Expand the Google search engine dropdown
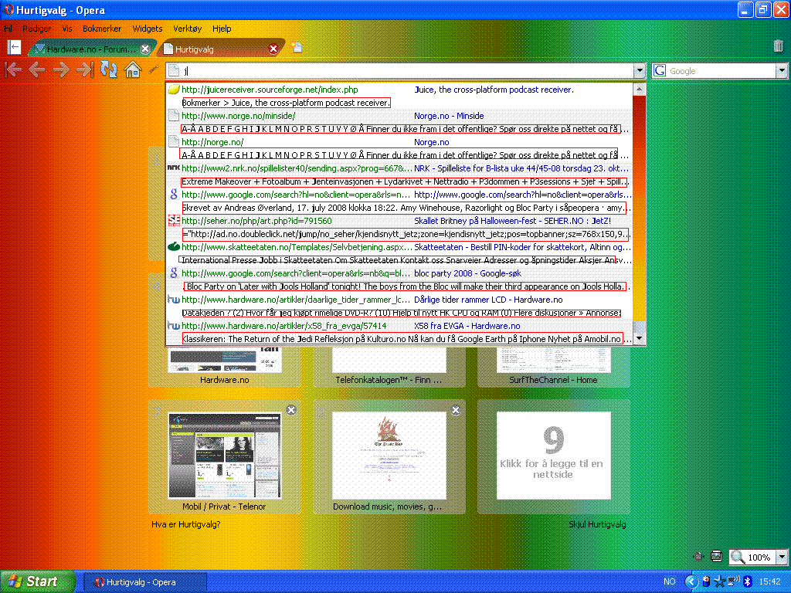791x593 pixels. pyautogui.click(x=782, y=71)
